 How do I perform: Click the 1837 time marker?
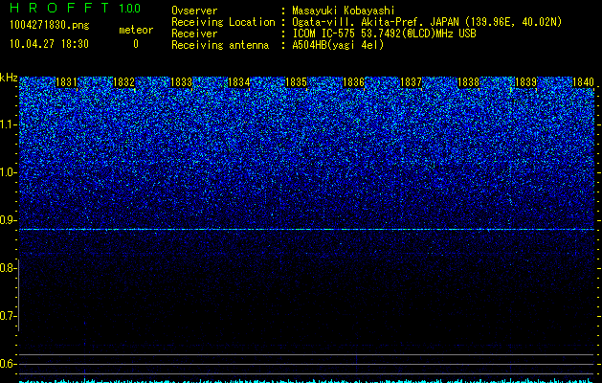coord(412,82)
